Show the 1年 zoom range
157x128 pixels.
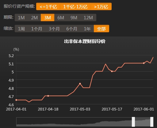point(87,29)
